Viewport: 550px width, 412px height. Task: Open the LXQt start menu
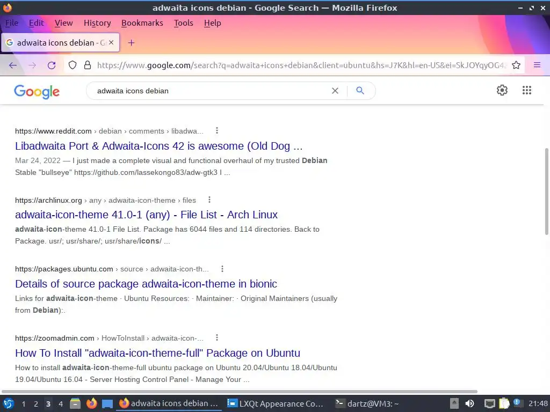point(9,403)
